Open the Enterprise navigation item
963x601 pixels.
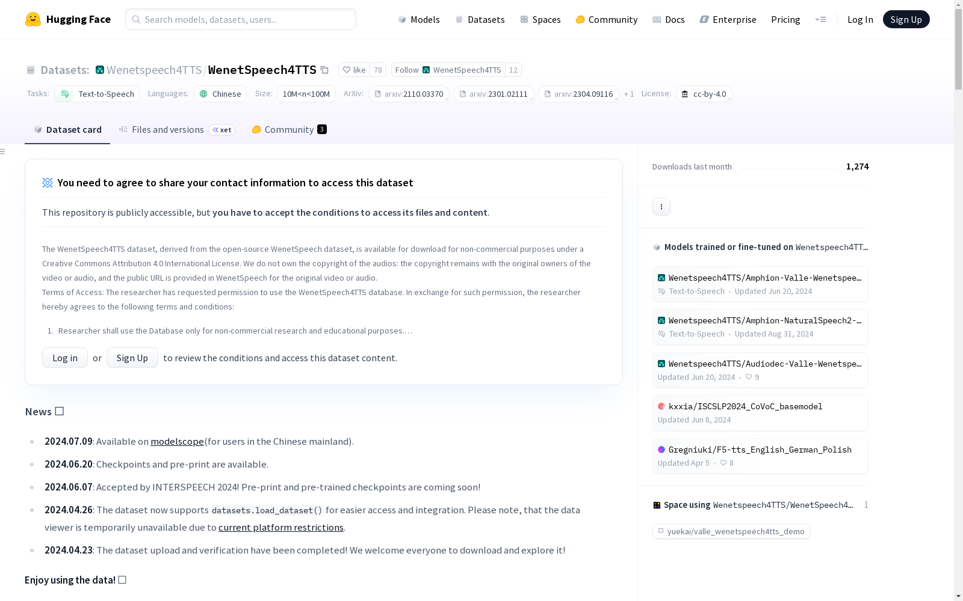click(728, 19)
